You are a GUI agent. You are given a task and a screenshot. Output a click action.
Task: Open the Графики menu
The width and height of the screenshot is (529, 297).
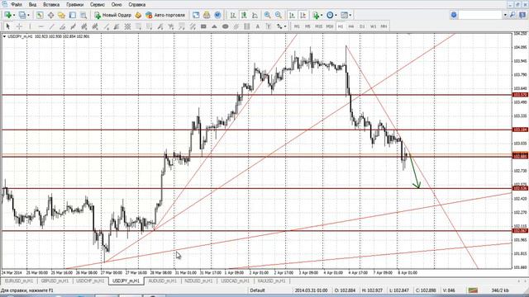pyautogui.click(x=75, y=5)
